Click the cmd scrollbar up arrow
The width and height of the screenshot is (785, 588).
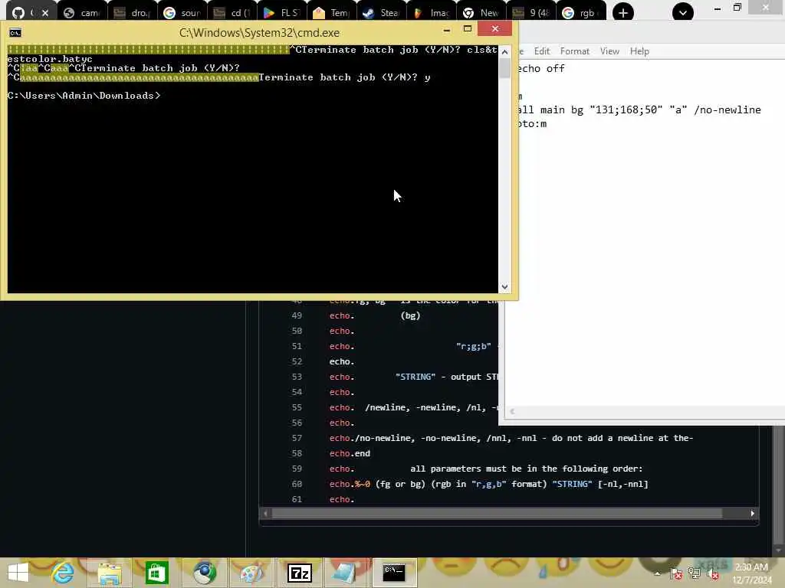coord(504,51)
